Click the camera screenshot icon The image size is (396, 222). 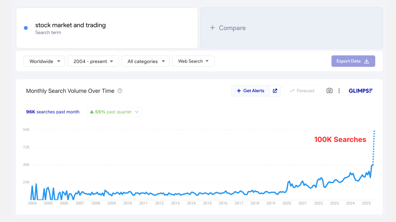click(329, 91)
